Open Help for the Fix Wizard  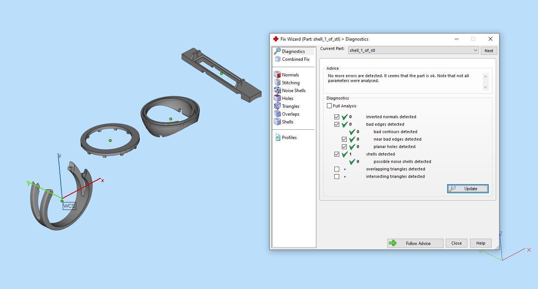click(480, 243)
